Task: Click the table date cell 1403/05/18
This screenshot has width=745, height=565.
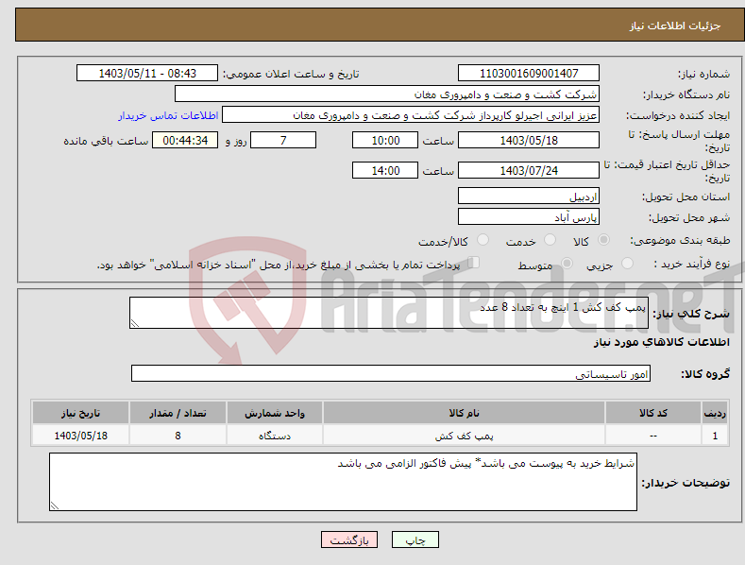Action: pyautogui.click(x=81, y=436)
